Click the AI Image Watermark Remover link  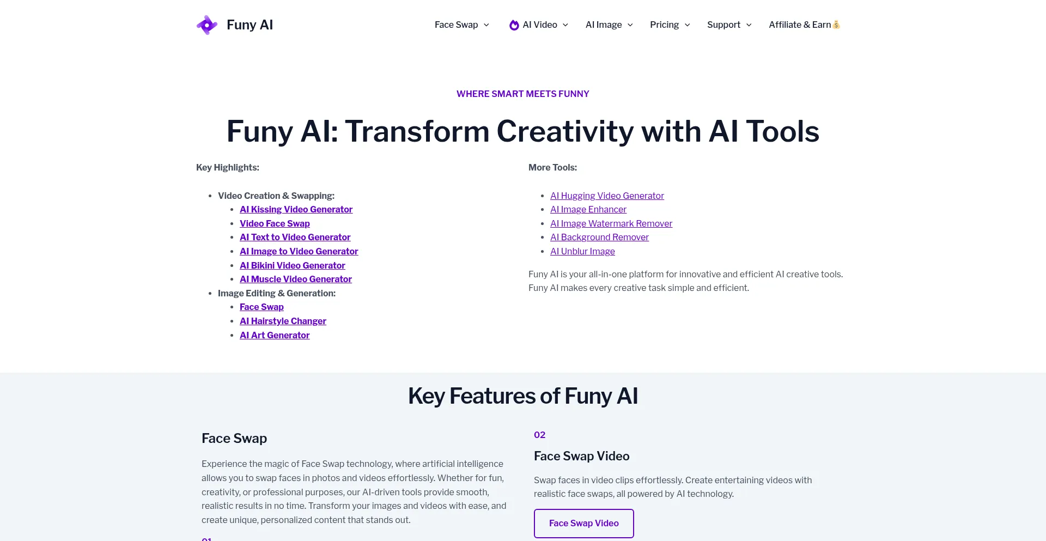[x=611, y=223]
